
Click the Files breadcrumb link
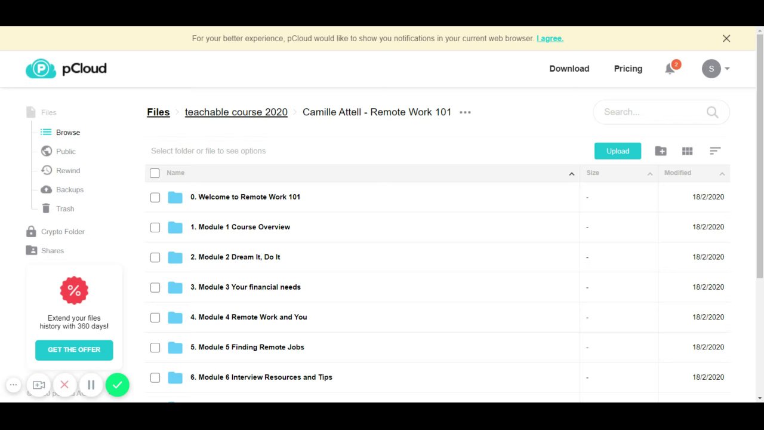(158, 112)
